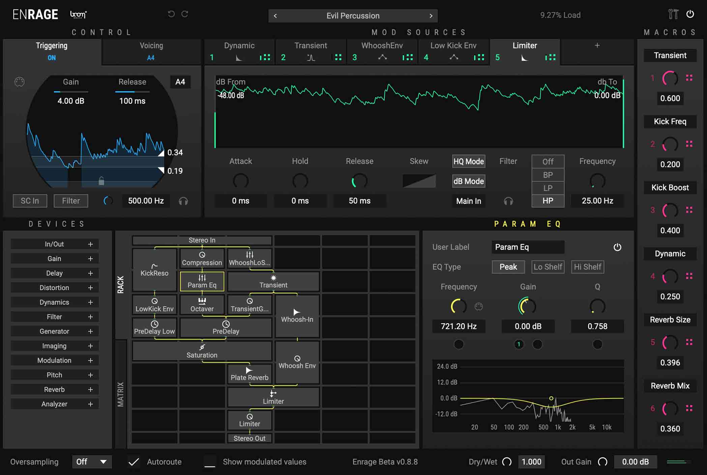Go to the next preset arrow
This screenshot has height=475, width=707.
431,16
